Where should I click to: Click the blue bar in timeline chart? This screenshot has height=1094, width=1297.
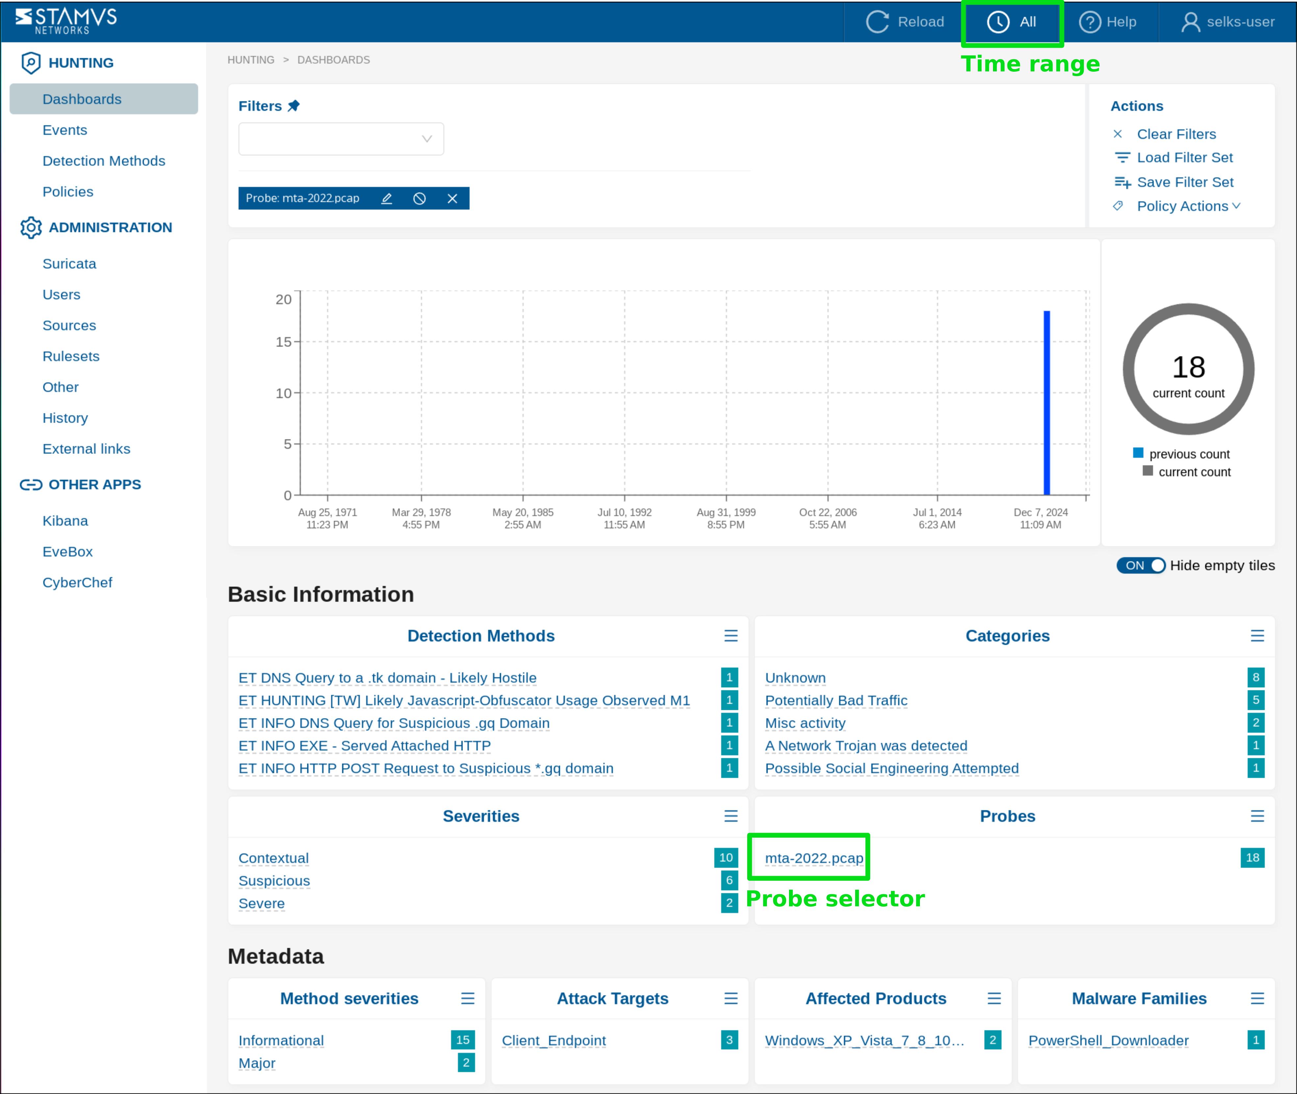(1047, 403)
